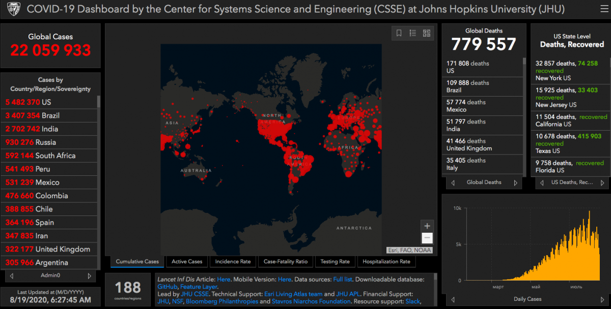The width and height of the screenshot is (611, 309).
Task: Select 109 888 deaths Brazil row
Action: click(483, 86)
